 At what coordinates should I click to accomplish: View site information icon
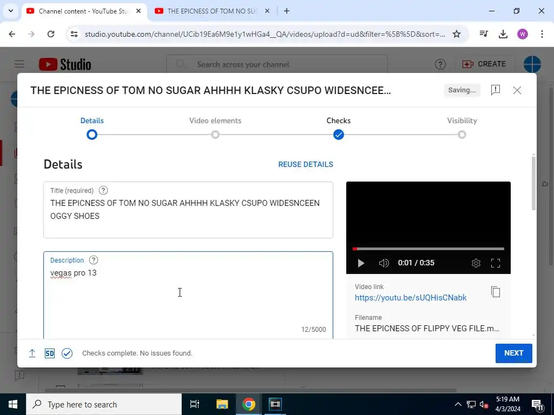point(74,34)
